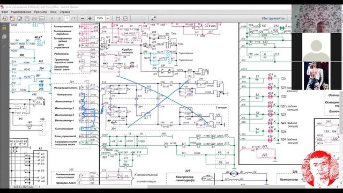Select the grey avatar participant tile
343x193 pixels.
tap(316, 47)
